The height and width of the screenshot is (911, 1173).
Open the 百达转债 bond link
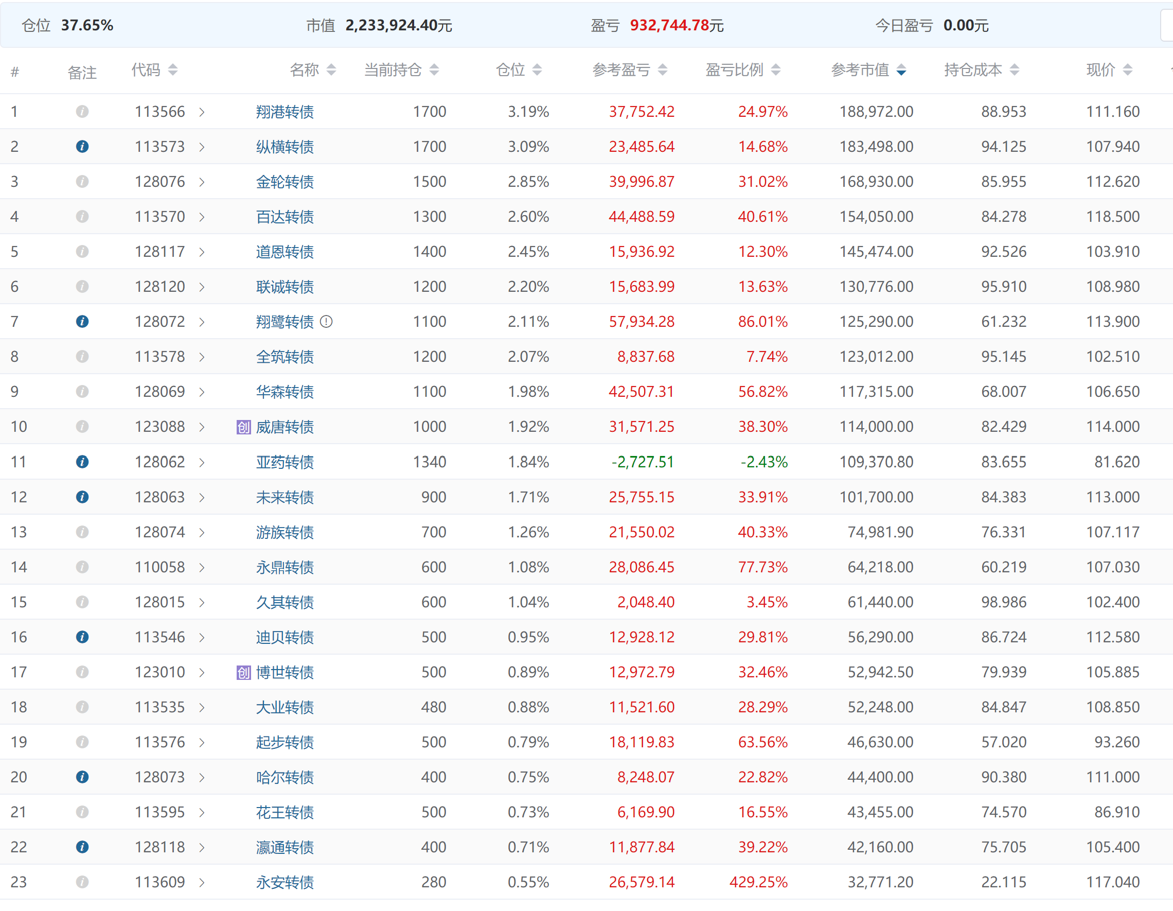[x=285, y=217]
